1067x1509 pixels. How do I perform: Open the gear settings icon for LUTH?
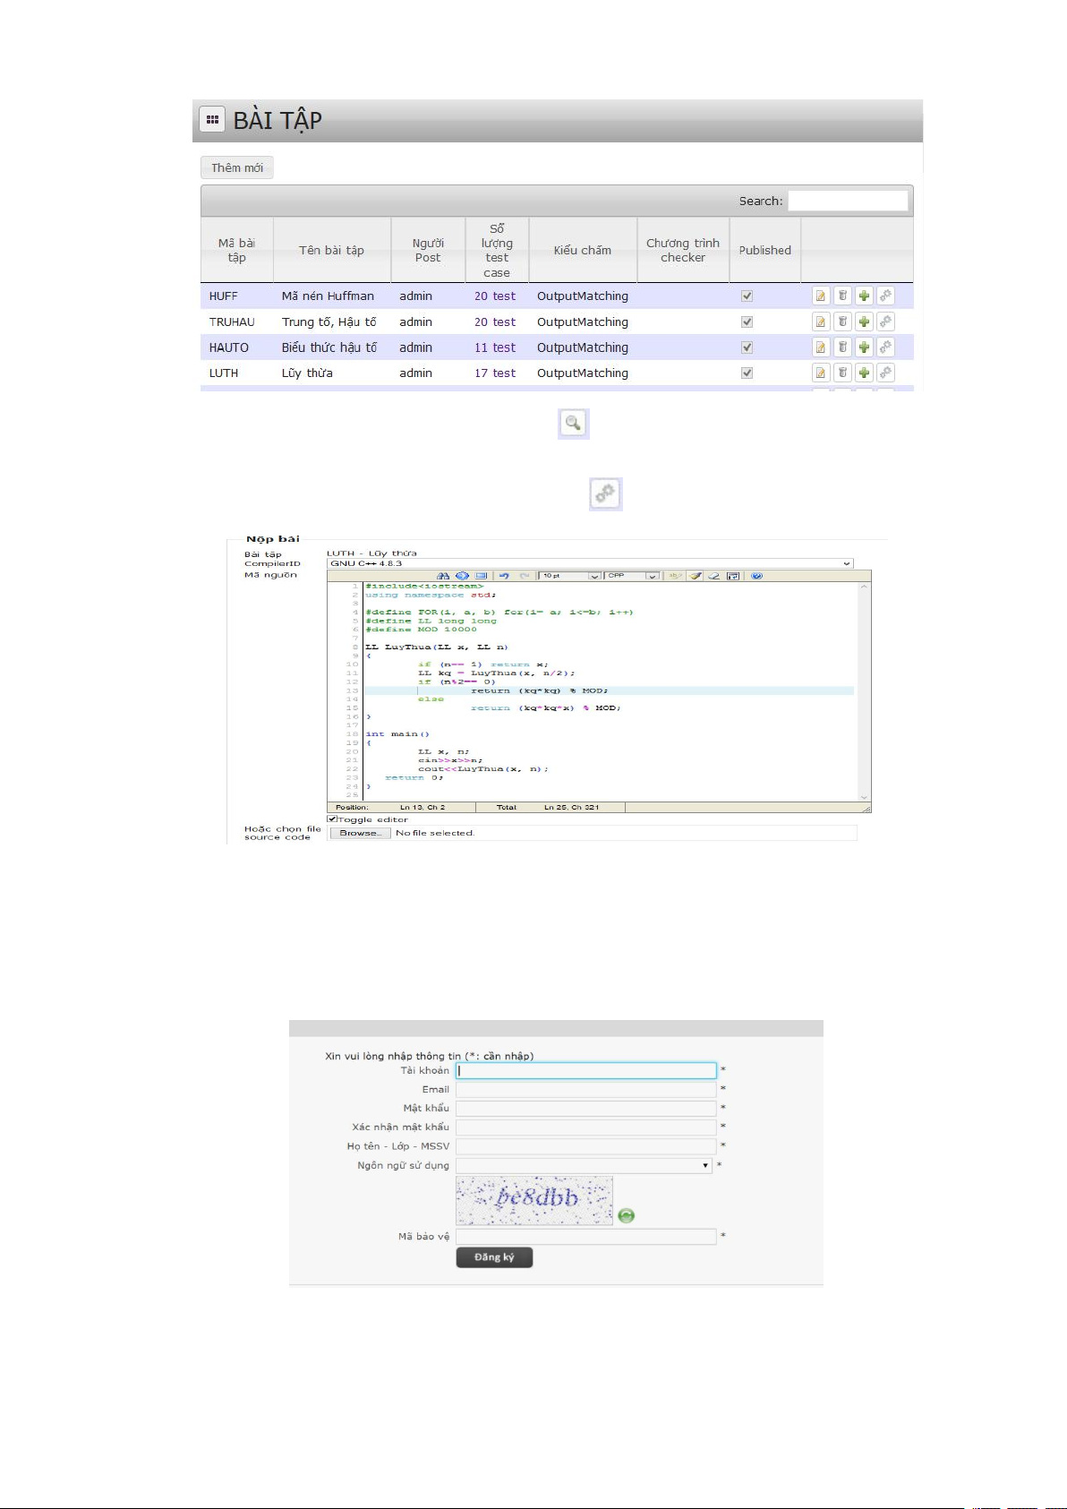click(885, 373)
